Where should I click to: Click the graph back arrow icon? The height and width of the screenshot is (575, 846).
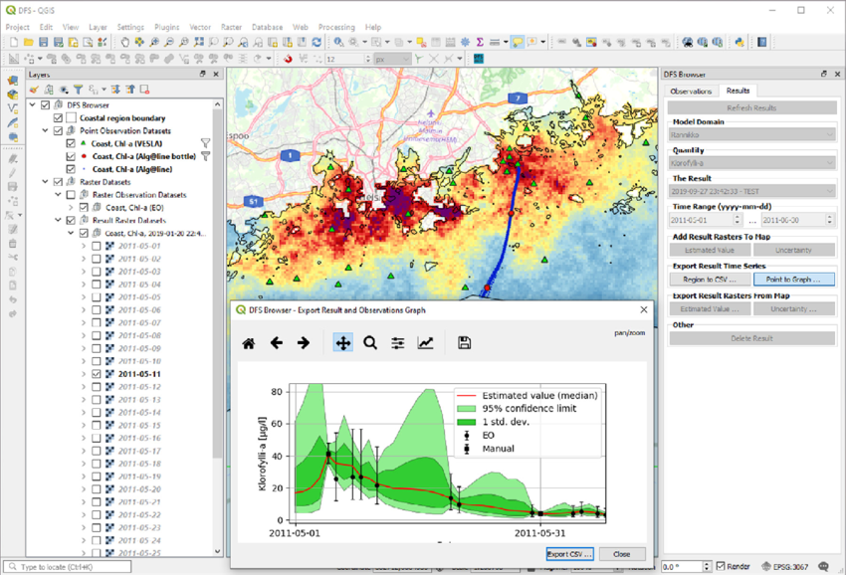tap(277, 343)
